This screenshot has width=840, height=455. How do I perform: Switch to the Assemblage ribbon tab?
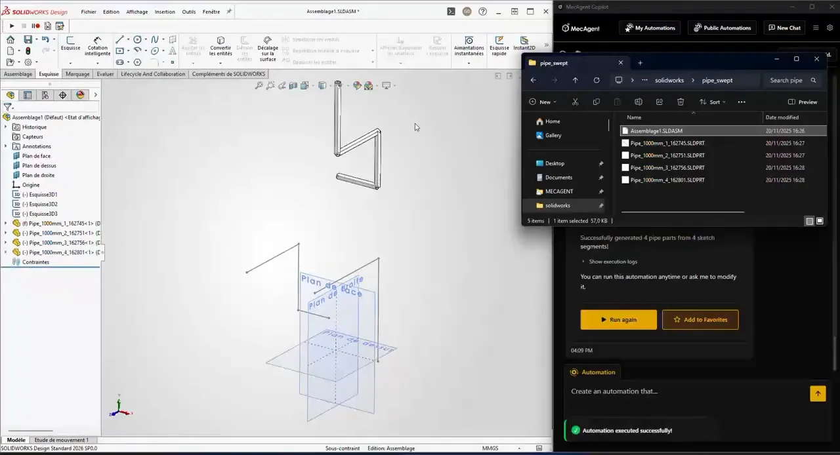[18, 74]
